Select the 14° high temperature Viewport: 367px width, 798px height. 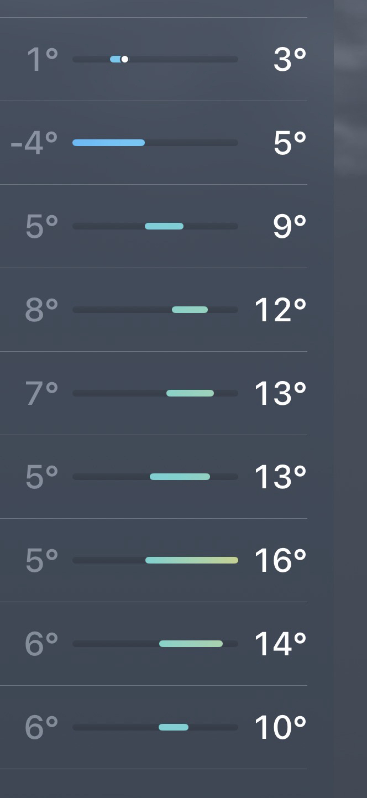tap(280, 644)
